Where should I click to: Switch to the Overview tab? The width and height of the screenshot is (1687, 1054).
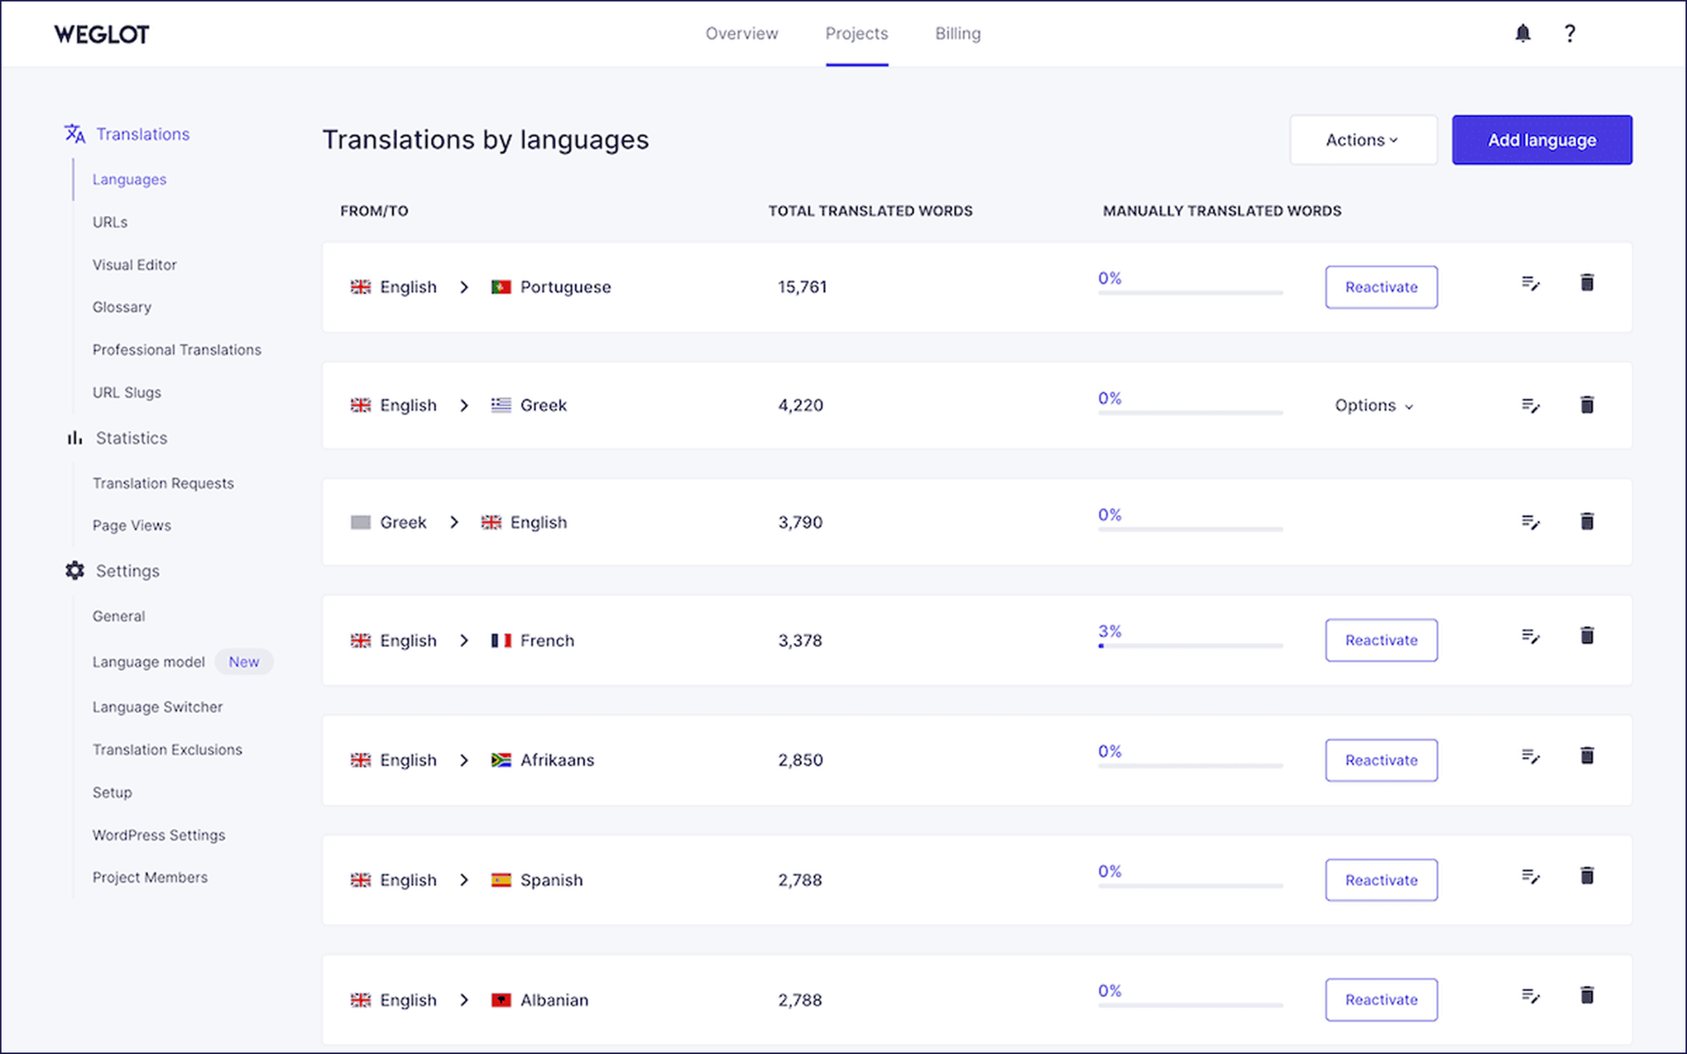pos(741,33)
